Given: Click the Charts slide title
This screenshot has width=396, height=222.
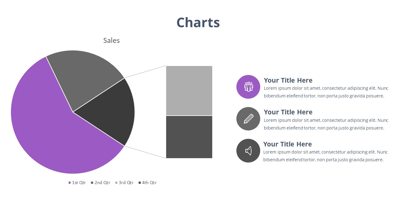Looking at the screenshot, I should click(x=198, y=23).
